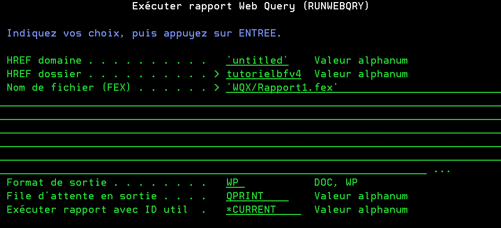The width and height of the screenshot is (501, 228).
Task: Click the HREF dossier field tutorielbfv4
Action: point(264,74)
